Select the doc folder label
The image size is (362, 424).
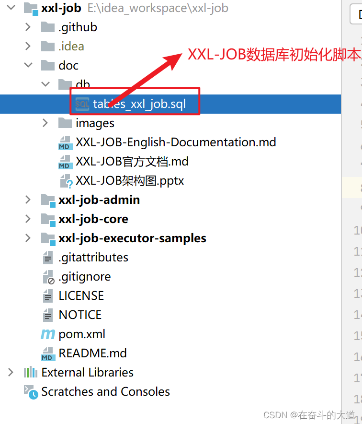(x=68, y=65)
